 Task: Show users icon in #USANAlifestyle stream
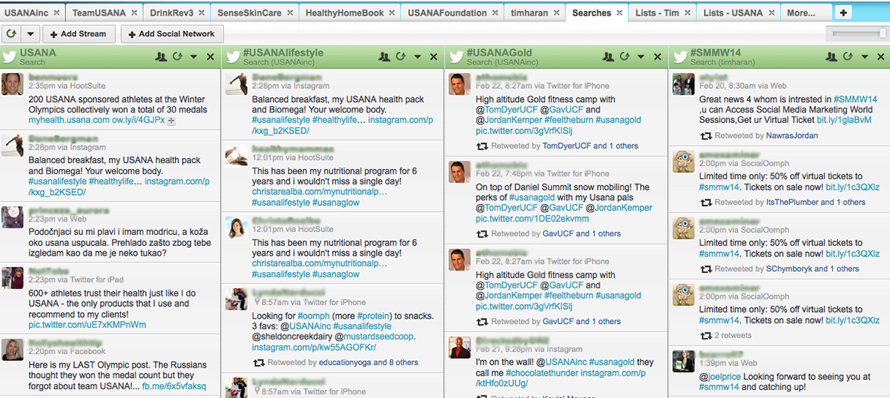[x=384, y=56]
